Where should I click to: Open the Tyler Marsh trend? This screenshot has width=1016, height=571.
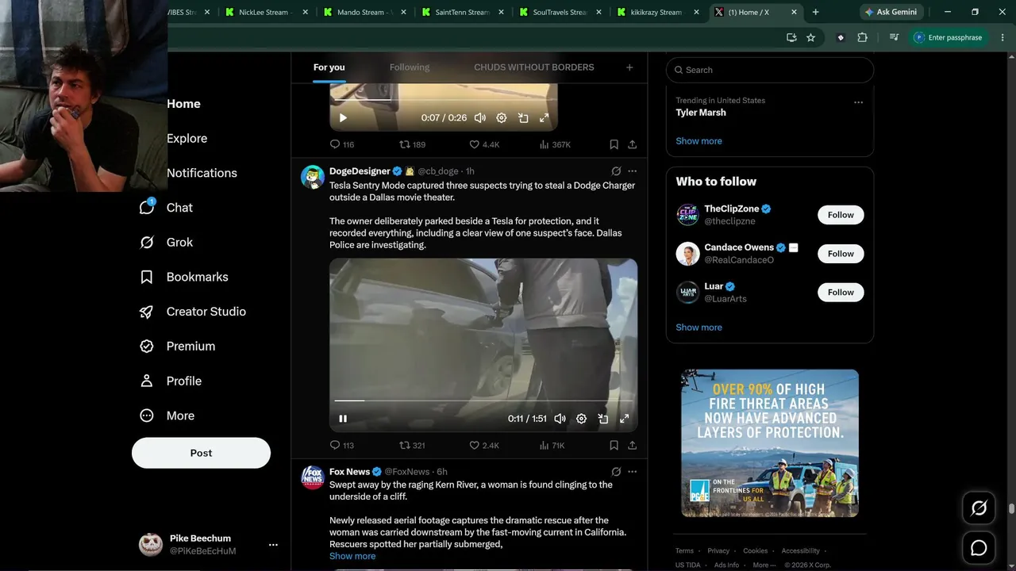click(x=701, y=113)
